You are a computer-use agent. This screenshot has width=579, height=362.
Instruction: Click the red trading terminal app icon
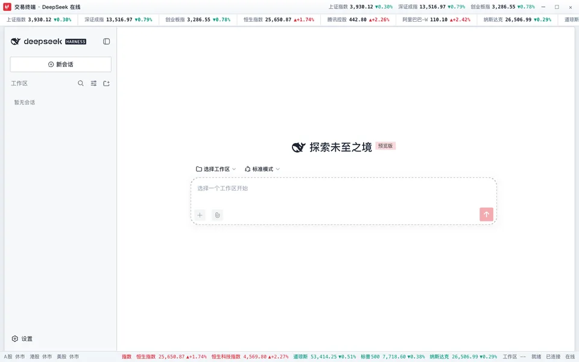(7, 7)
